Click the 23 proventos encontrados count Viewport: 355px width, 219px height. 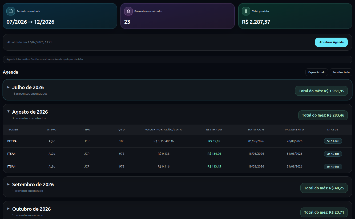coord(127,22)
